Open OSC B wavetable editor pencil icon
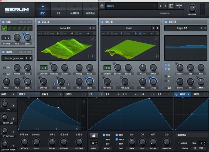Viewport: 209px width, 152px height. 156,39
